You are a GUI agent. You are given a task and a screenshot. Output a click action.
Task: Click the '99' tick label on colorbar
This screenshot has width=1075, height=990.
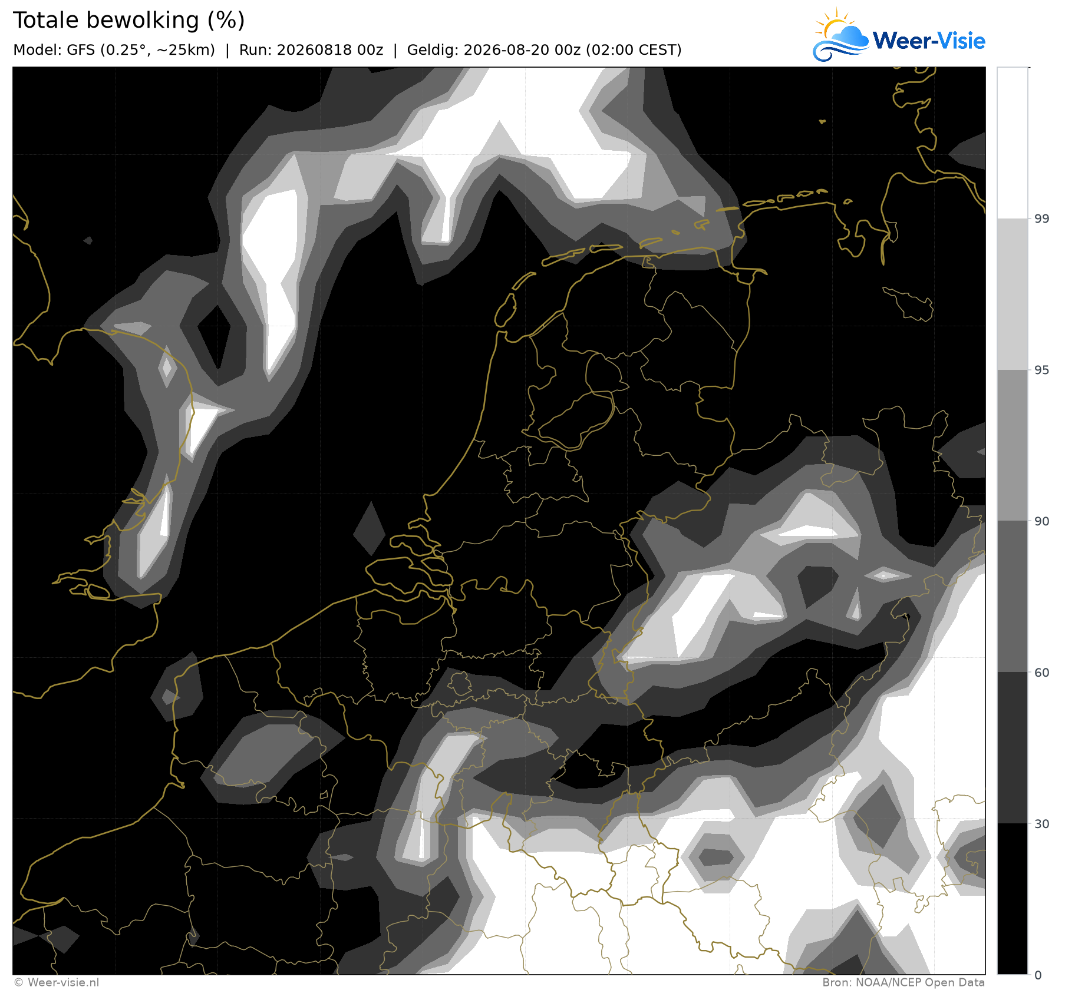(1042, 219)
